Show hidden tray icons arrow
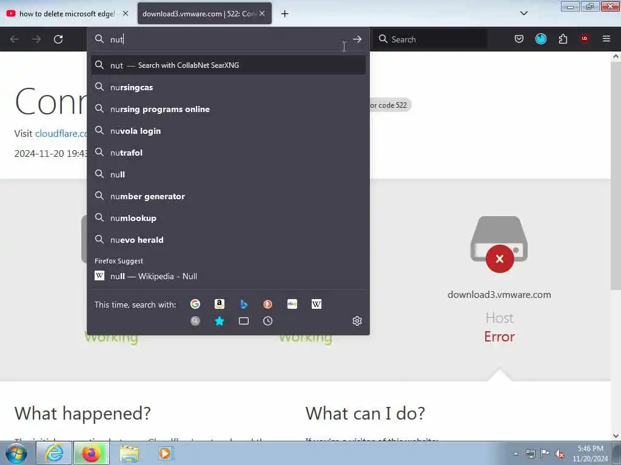This screenshot has height=465, width=621. click(x=515, y=454)
